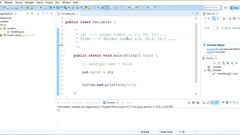Toggle Mark Occurrences highlighted toolbar button
Viewport: 240px width, 135px height.
pyautogui.click(x=107, y=7)
